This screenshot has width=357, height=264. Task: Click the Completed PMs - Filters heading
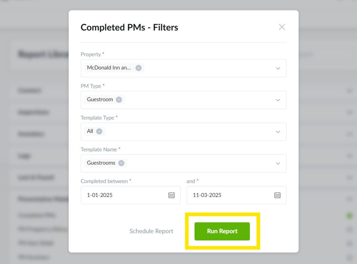(x=129, y=28)
